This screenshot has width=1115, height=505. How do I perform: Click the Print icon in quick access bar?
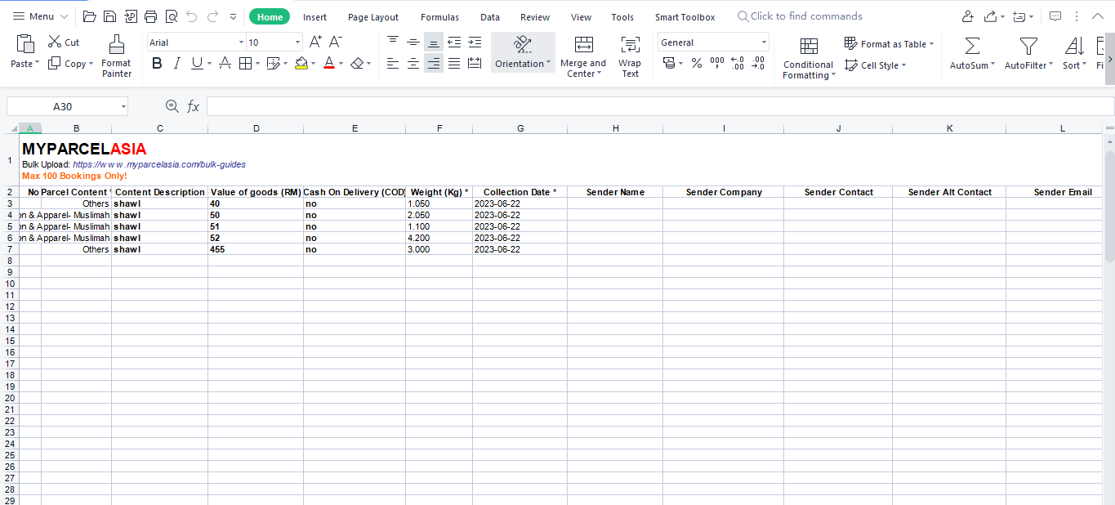tap(150, 16)
